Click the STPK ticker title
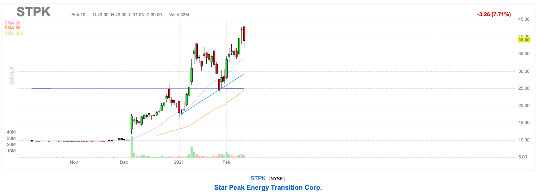Screen dimensions: 537x192 [34, 12]
